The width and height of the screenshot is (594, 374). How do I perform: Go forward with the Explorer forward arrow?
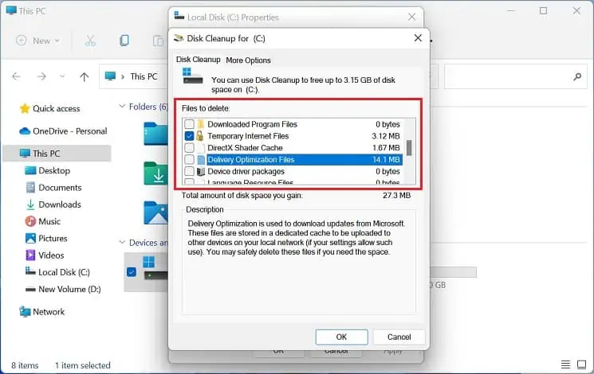pos(41,76)
